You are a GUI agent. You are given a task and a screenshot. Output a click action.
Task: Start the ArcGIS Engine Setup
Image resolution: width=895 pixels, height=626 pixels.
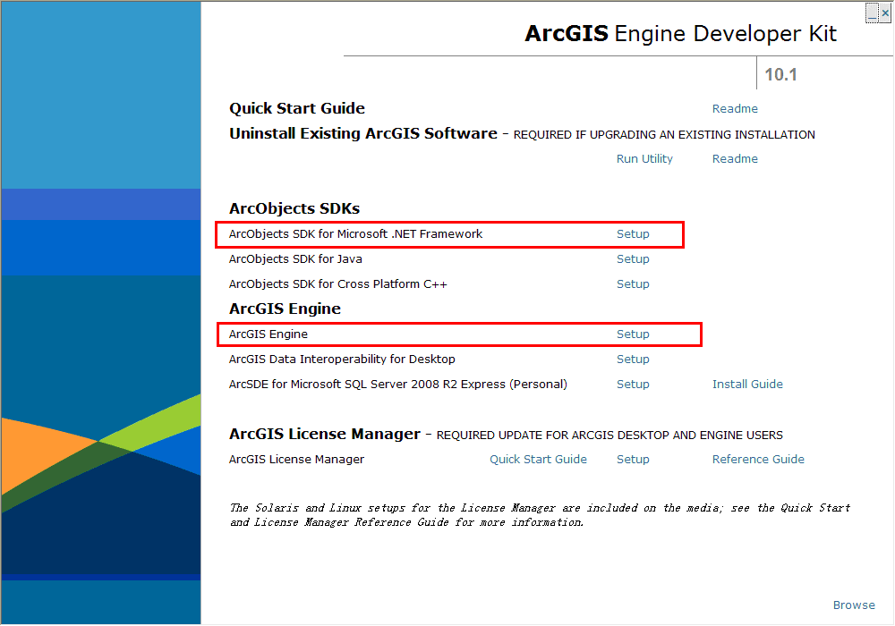633,334
